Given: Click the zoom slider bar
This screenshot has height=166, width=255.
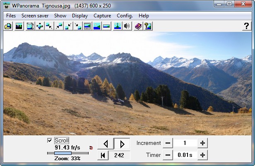Looking at the screenshot, I should 68,153.
